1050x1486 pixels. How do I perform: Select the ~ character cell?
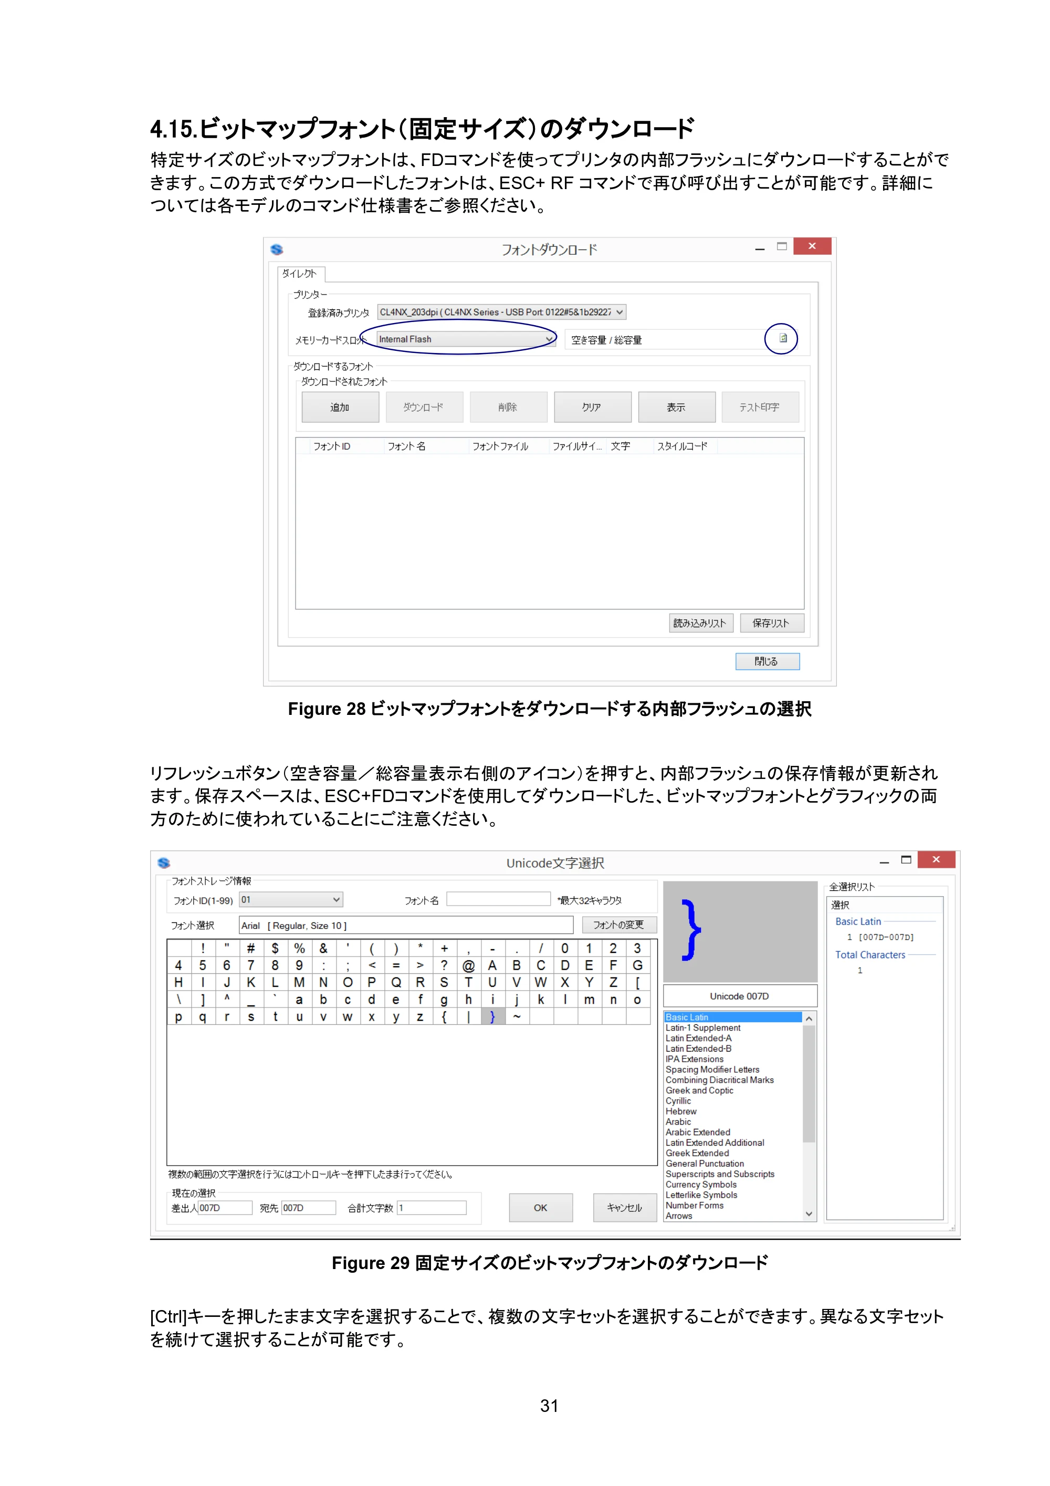tap(517, 1017)
